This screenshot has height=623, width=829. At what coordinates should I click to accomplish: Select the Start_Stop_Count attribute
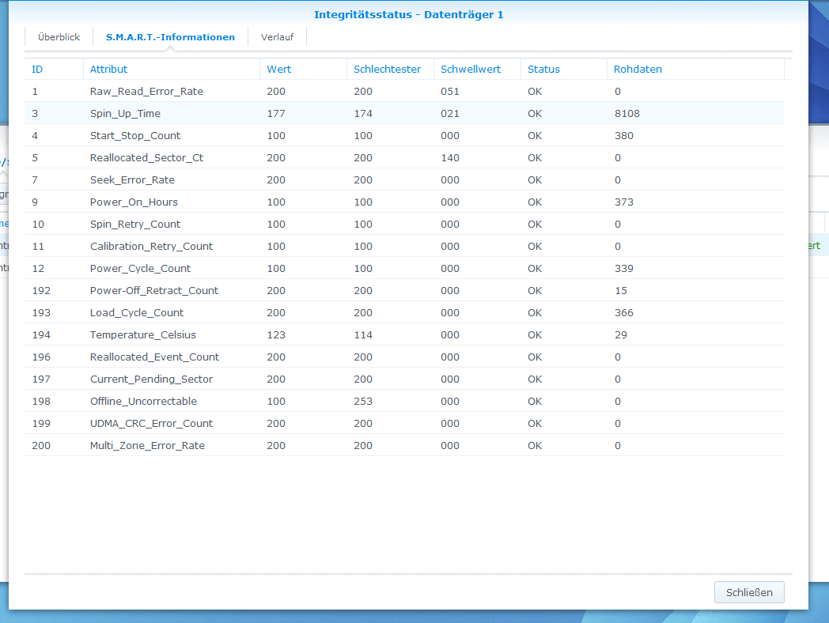135,136
